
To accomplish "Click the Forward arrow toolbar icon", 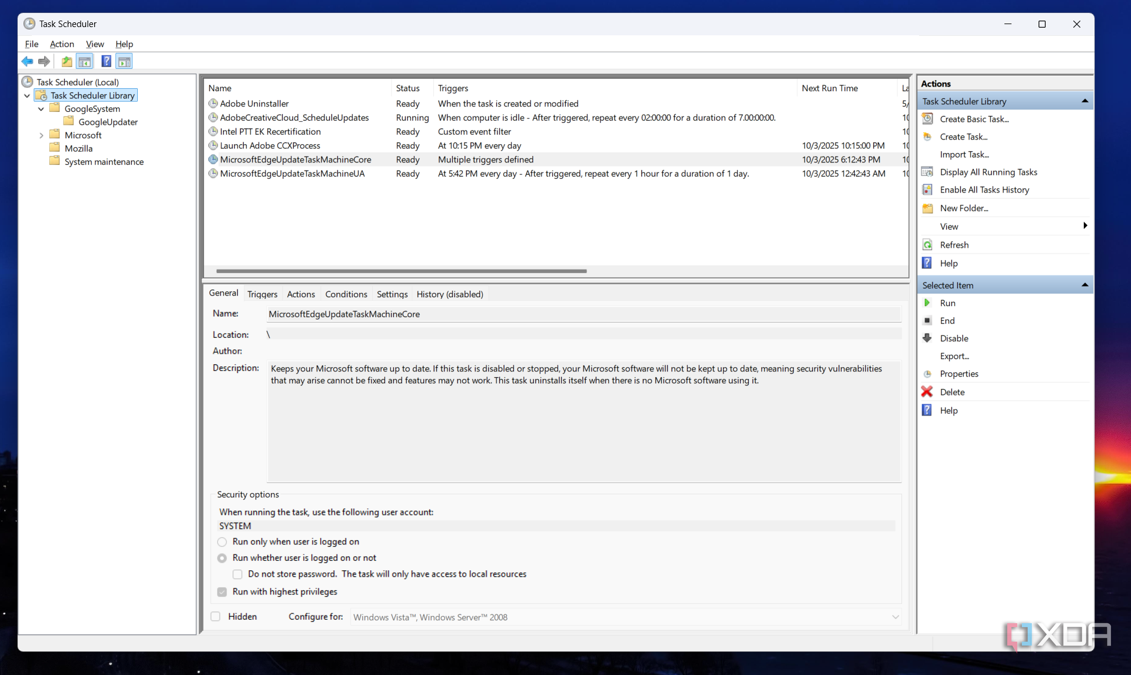I will tap(44, 61).
